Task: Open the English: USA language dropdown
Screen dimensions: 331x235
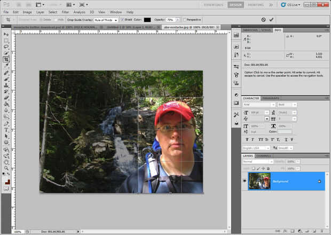Action: 256,148
